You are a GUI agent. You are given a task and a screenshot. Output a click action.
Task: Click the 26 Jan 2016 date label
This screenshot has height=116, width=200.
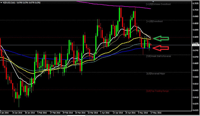click(30, 113)
